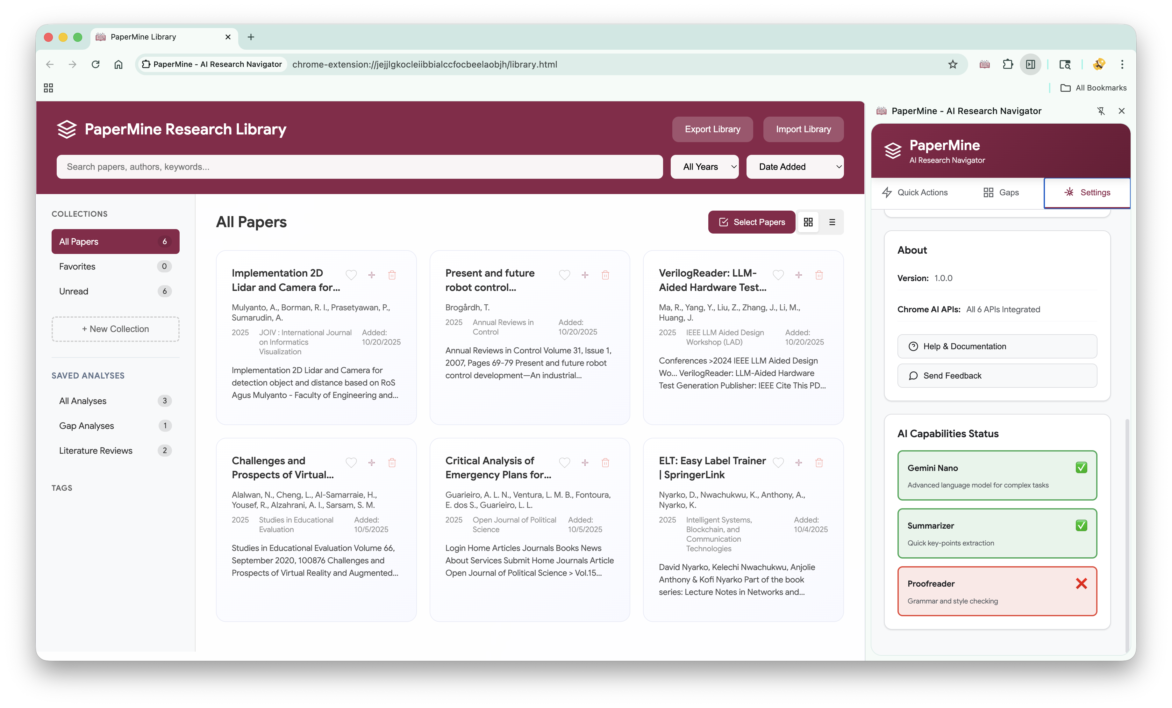Switch to list view layout
This screenshot has width=1172, height=708.
click(832, 222)
